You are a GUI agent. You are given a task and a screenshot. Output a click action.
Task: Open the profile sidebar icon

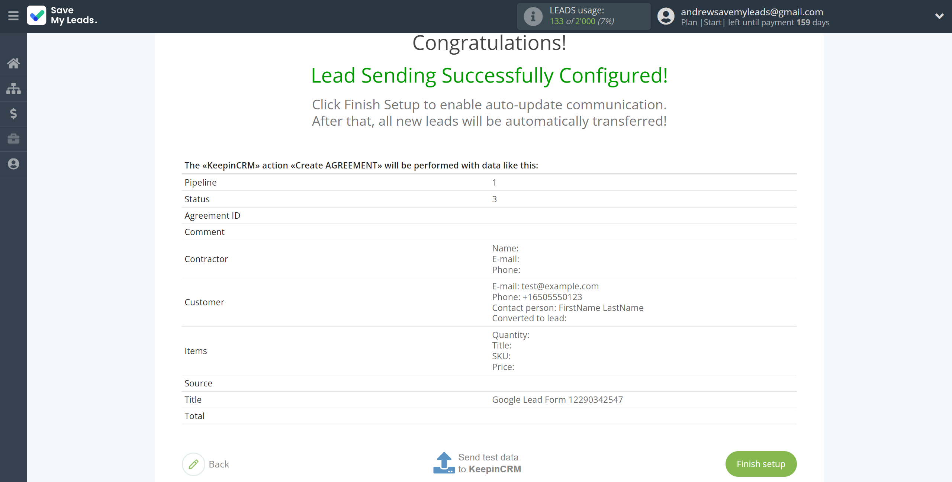[x=13, y=164]
